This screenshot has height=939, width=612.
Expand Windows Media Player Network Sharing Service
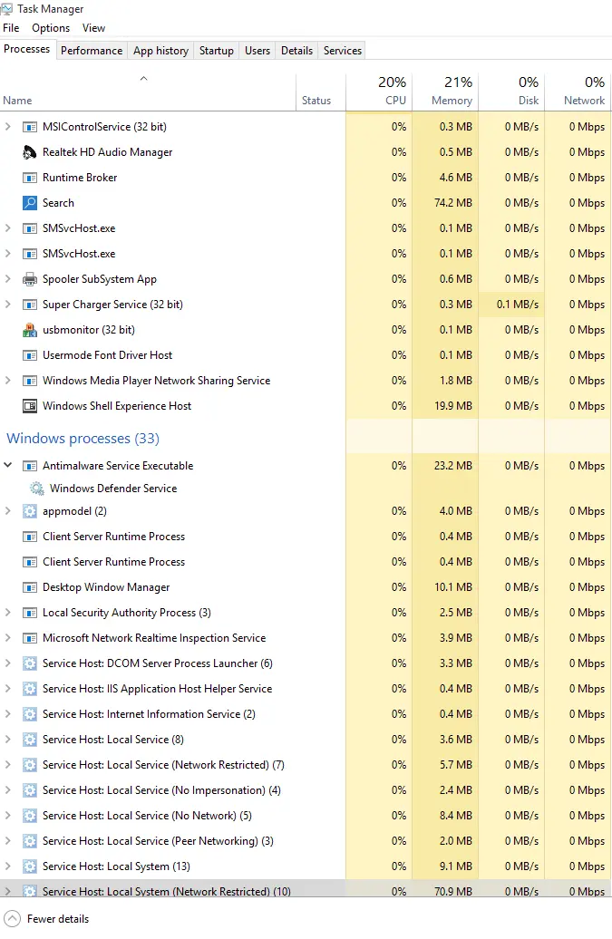coord(8,381)
